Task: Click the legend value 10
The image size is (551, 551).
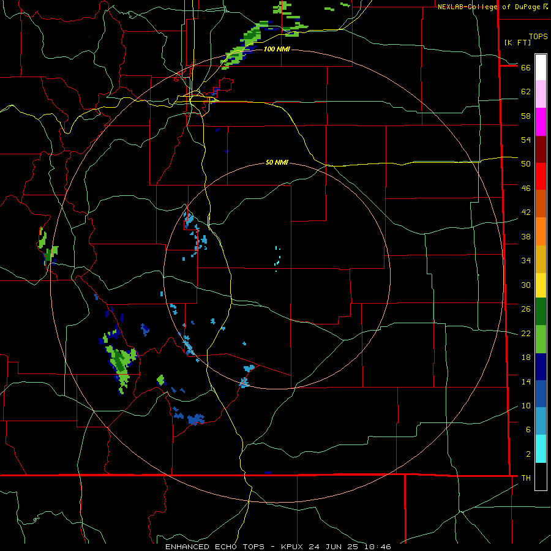Action: coord(526,406)
